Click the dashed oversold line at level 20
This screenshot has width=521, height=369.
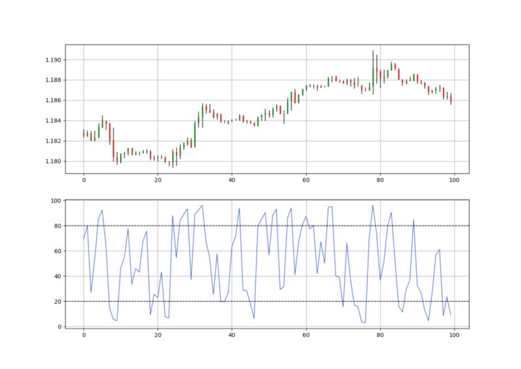(x=267, y=301)
